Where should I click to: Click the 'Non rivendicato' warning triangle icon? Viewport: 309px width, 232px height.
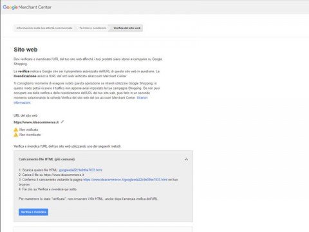click(16, 135)
